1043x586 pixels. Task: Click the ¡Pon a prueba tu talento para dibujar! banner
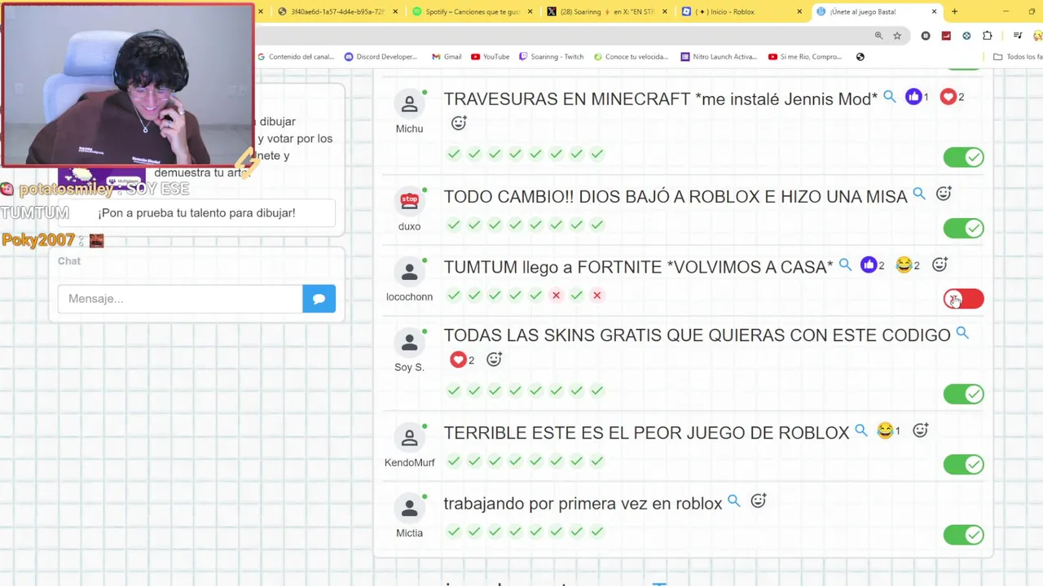[x=196, y=212]
